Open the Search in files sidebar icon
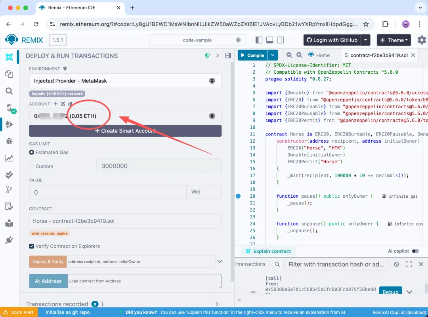Screen dimensions: 428x317 point(9,91)
